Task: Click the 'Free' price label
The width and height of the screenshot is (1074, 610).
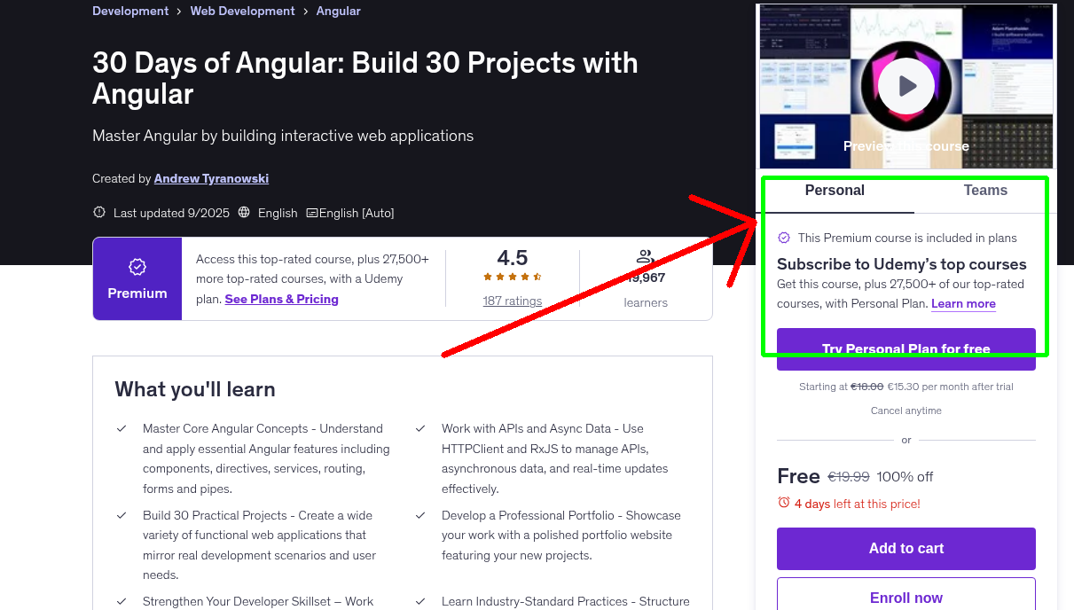Action: tap(798, 476)
